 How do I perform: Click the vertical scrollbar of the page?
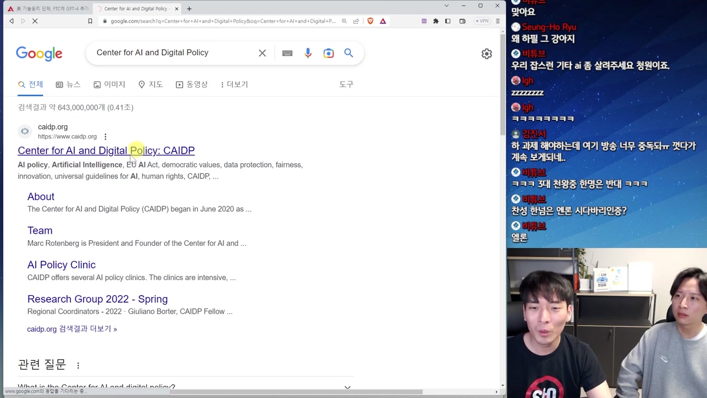pos(502,84)
